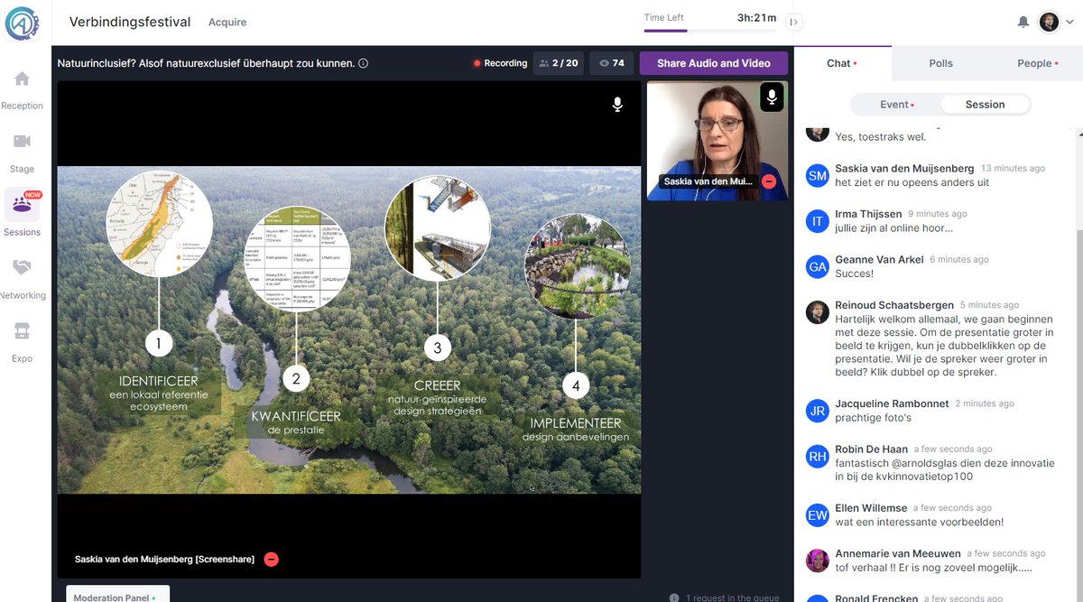1083x602 pixels.
Task: Go to the Stage via the sidebar icon
Action: tap(23, 149)
